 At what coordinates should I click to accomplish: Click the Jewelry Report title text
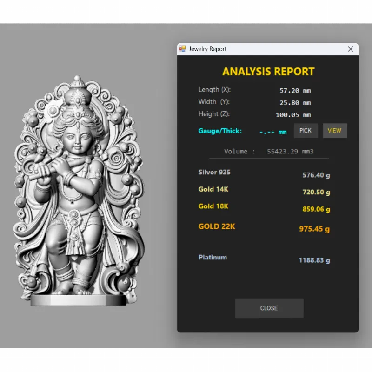pyautogui.click(x=208, y=49)
